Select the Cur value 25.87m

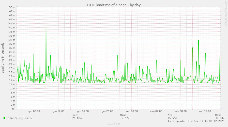click(x=77, y=118)
